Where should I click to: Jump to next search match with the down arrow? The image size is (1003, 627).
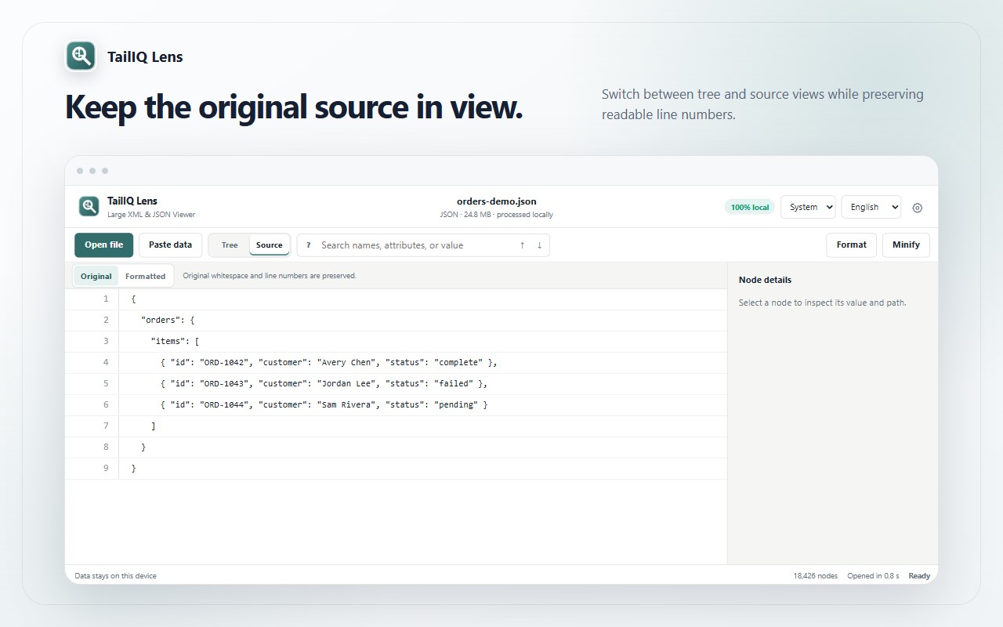coord(539,245)
